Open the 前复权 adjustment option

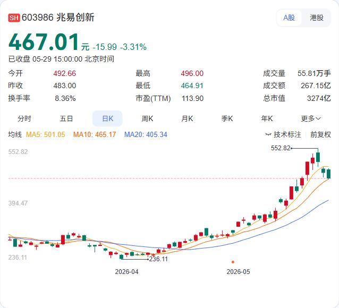pyautogui.click(x=320, y=134)
